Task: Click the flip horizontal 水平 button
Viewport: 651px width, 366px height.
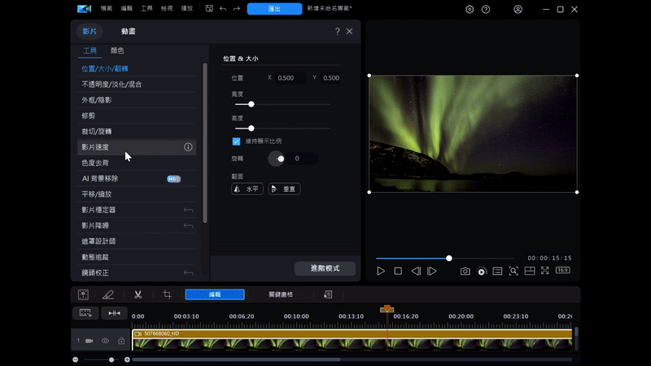Action: point(247,189)
